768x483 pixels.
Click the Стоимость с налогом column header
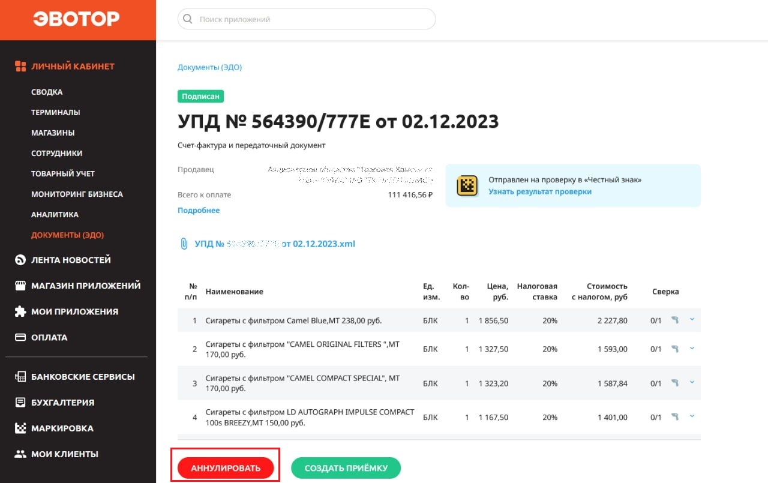(x=599, y=292)
